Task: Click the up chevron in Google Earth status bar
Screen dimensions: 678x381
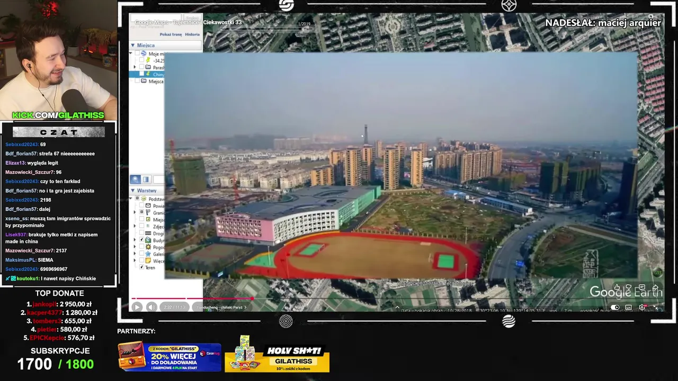Action: pos(397,307)
